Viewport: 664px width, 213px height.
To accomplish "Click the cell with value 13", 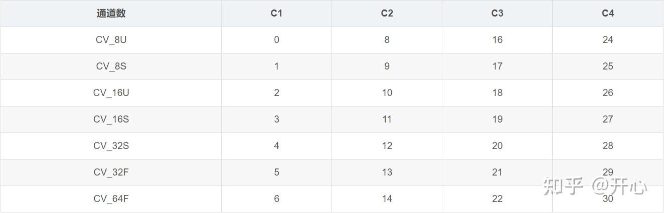I will 387,172.
